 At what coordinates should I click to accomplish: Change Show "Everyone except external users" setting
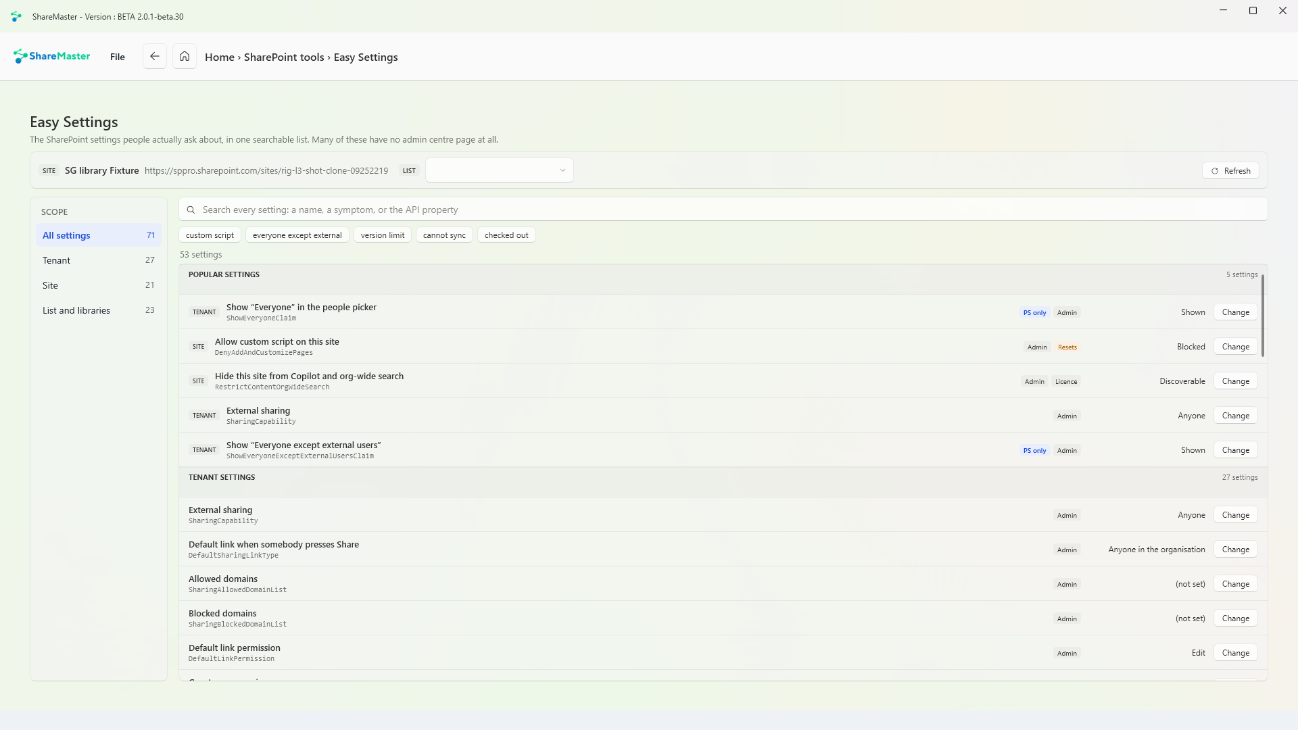[x=1236, y=450]
